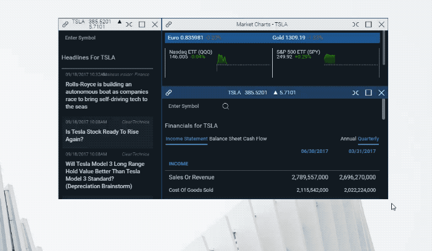Switch to Balance Sheet tab
Viewport: 432px width, 251px height.
[225, 139]
